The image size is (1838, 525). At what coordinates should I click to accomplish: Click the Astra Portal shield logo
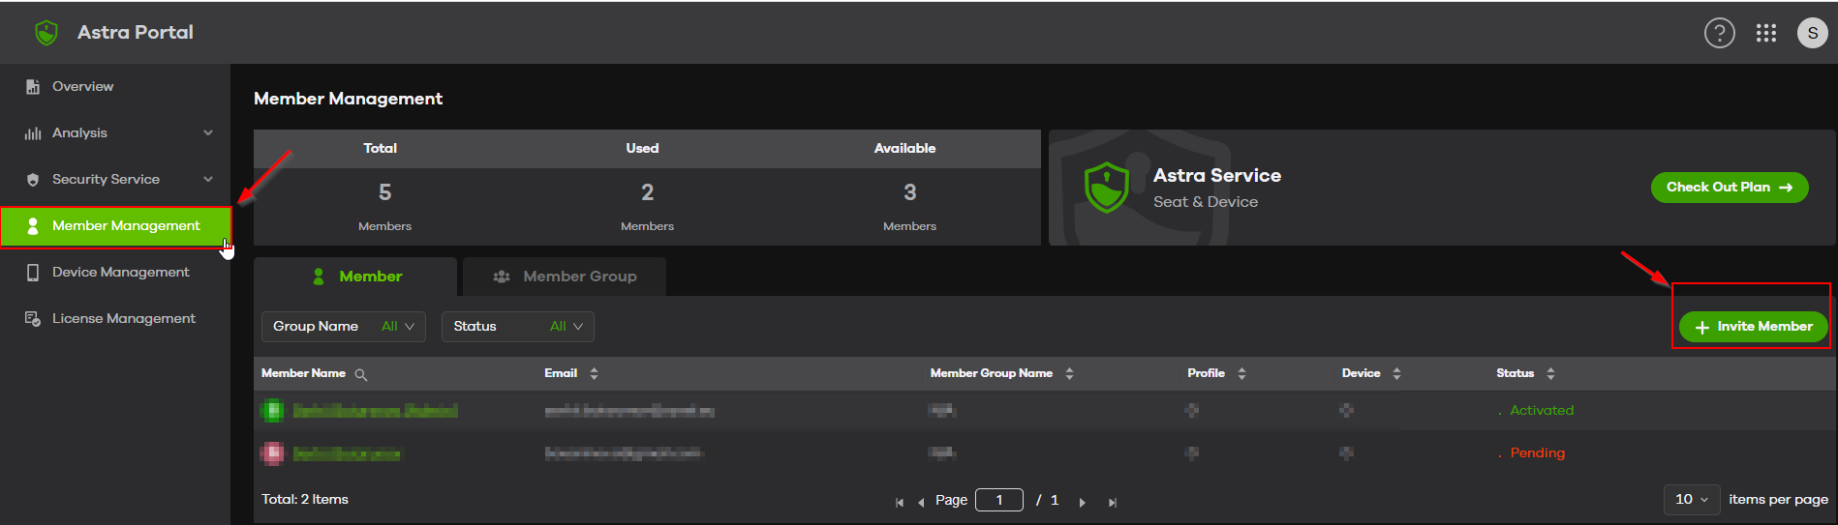coord(46,33)
